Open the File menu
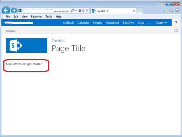 [8, 17]
